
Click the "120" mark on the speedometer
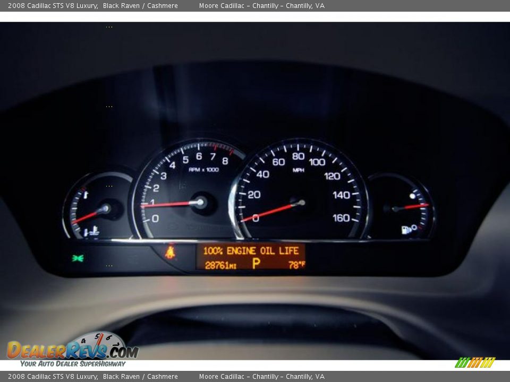tap(332, 176)
